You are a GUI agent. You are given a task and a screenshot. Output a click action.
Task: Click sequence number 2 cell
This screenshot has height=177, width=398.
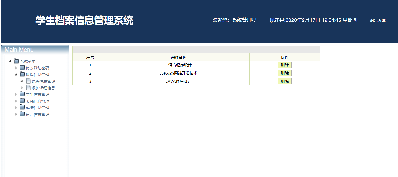(90, 73)
